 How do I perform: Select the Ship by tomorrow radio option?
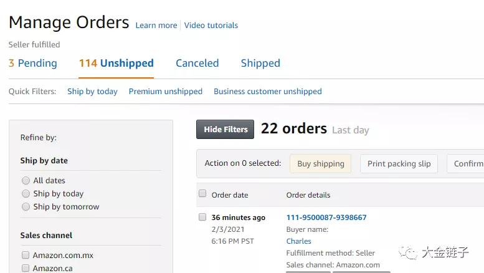click(x=26, y=207)
